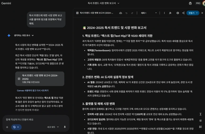The image size is (205, 134).
Task: Click the AI 열풍 bullet text
Action: click(x=140, y=84)
